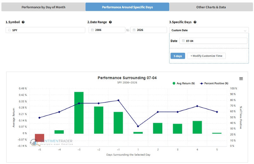Click the line peak marker at day -1
Viewport: 254px width, 164px height.
[x=118, y=100]
